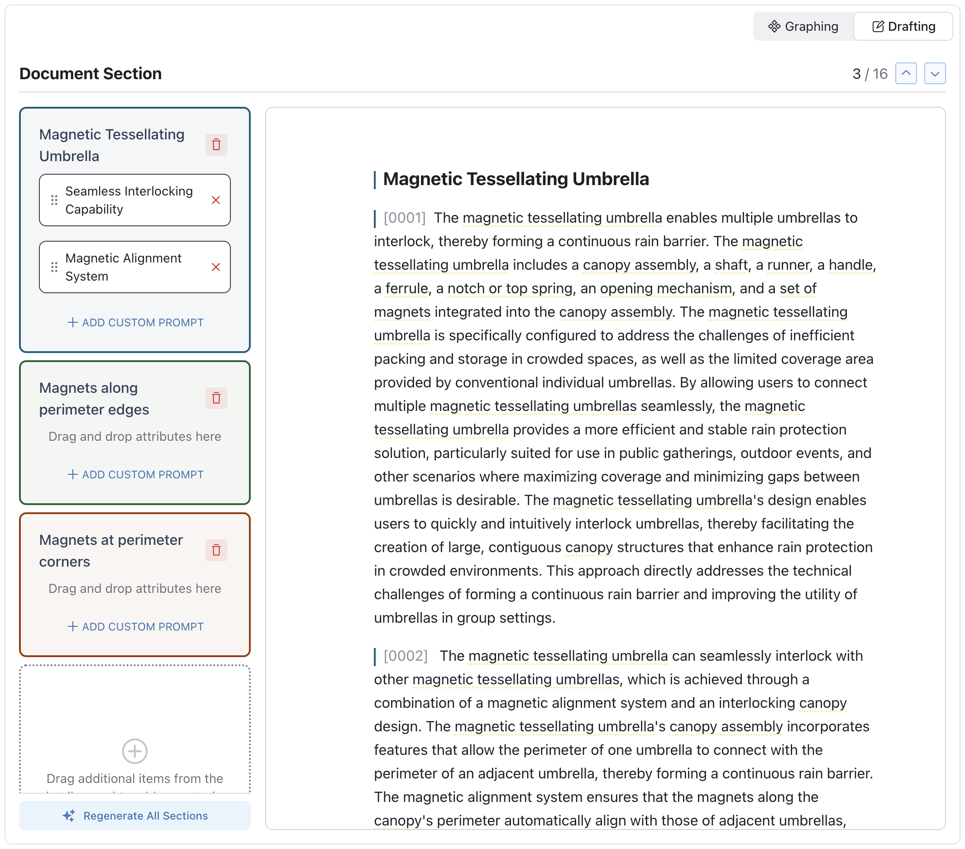Add custom prompt under Magnets along perimeter edges
The width and height of the screenshot is (965, 849).
tap(134, 474)
